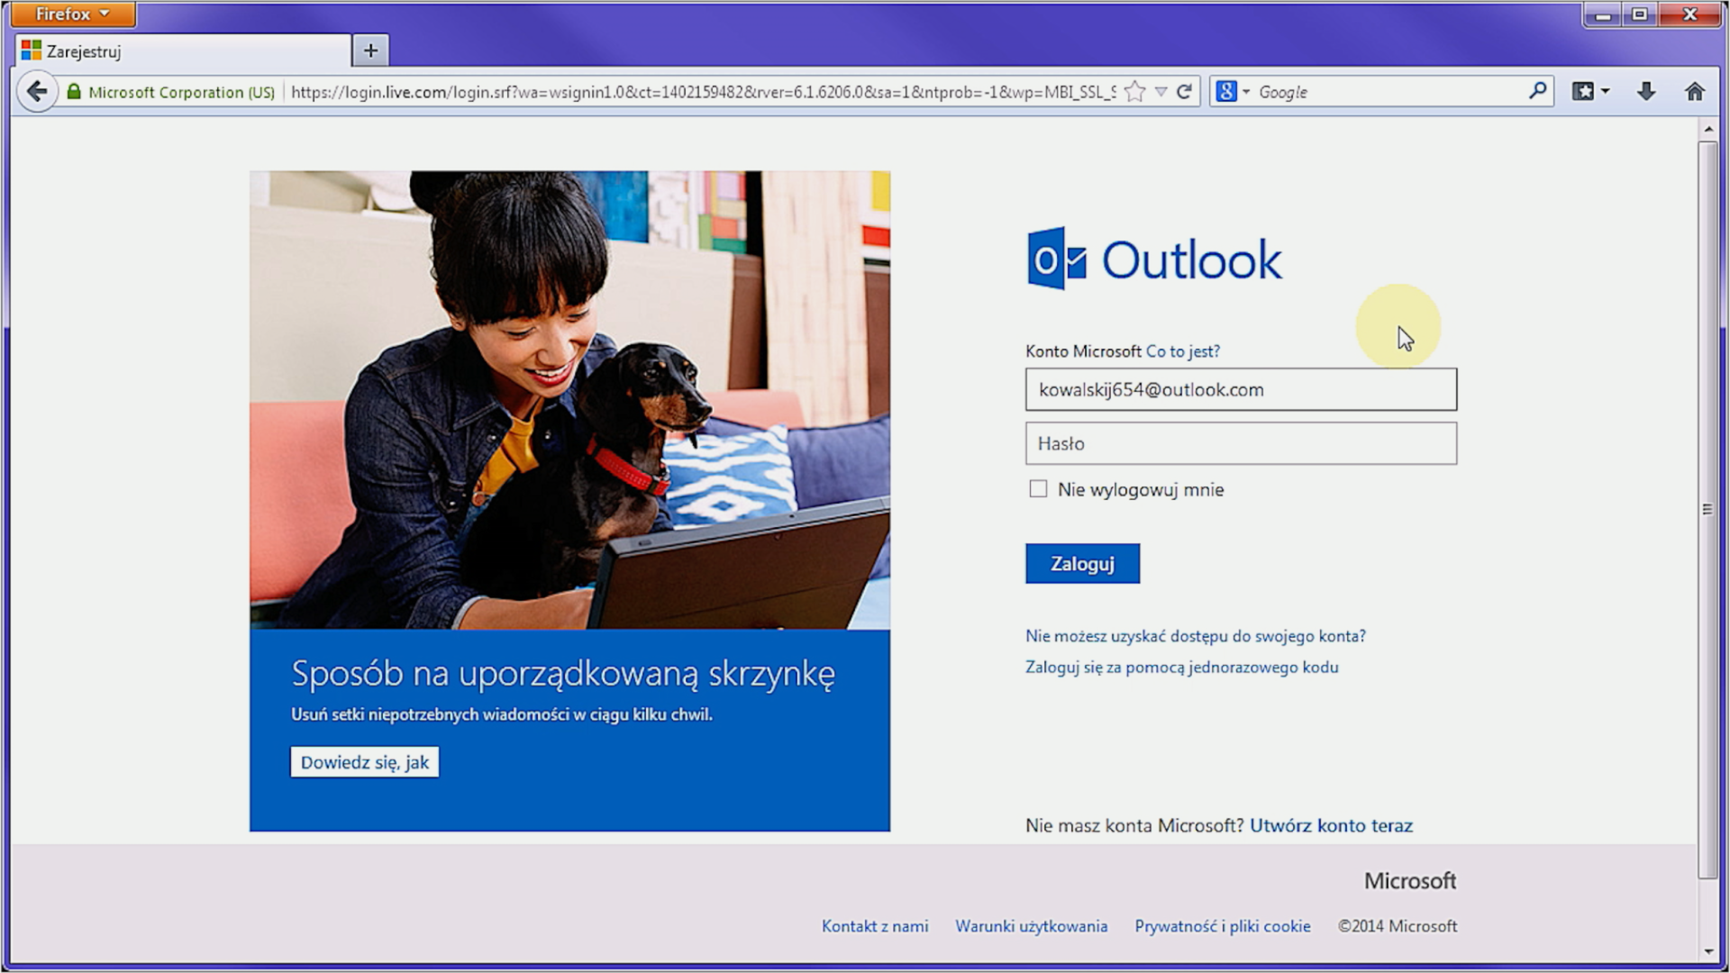Open the 'Kontakt z nami' footer link

875,926
